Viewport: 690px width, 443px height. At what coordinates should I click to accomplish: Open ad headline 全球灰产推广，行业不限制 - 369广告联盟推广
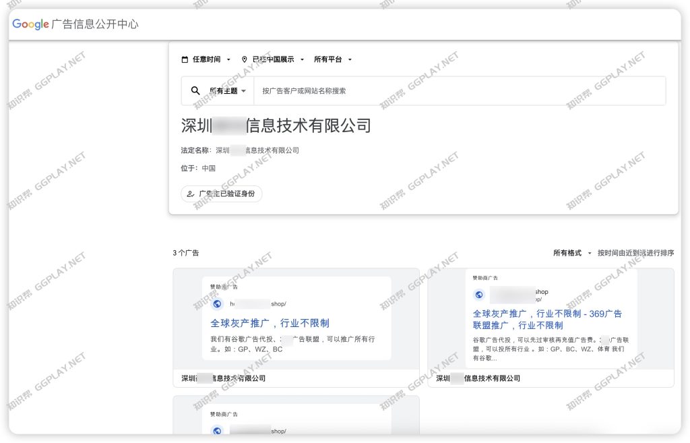point(547,319)
